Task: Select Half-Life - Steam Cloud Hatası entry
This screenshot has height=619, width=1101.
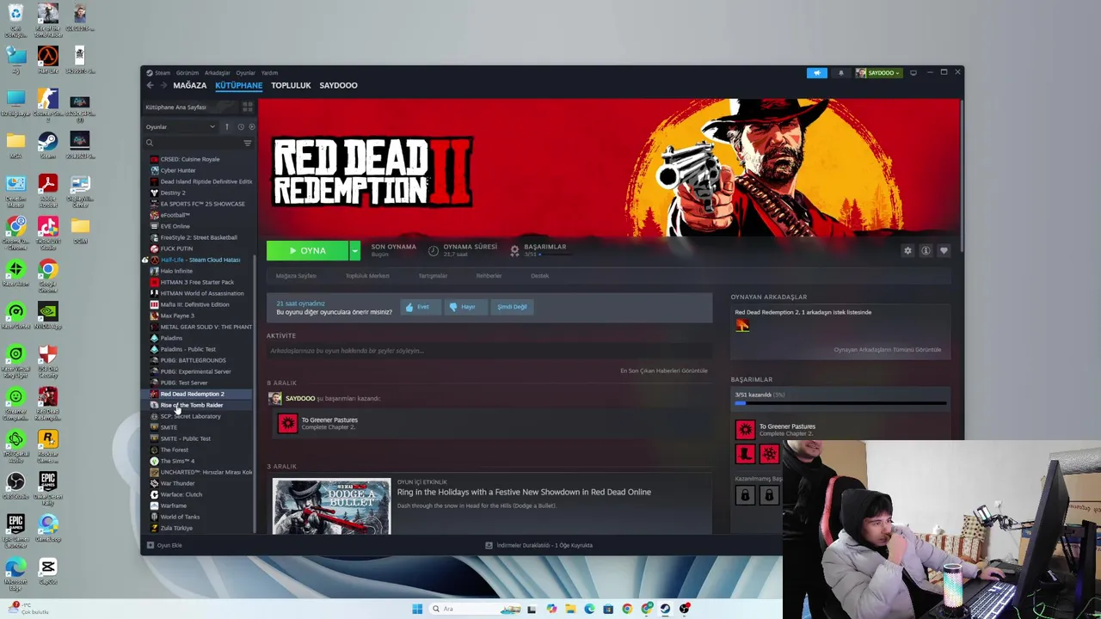Action: 200,260
